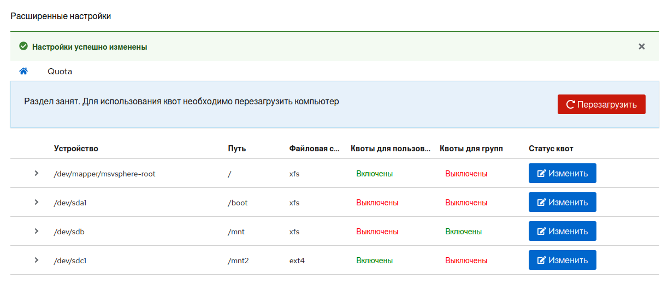Click group quota Включены status for /dev/sdb

tap(463, 232)
